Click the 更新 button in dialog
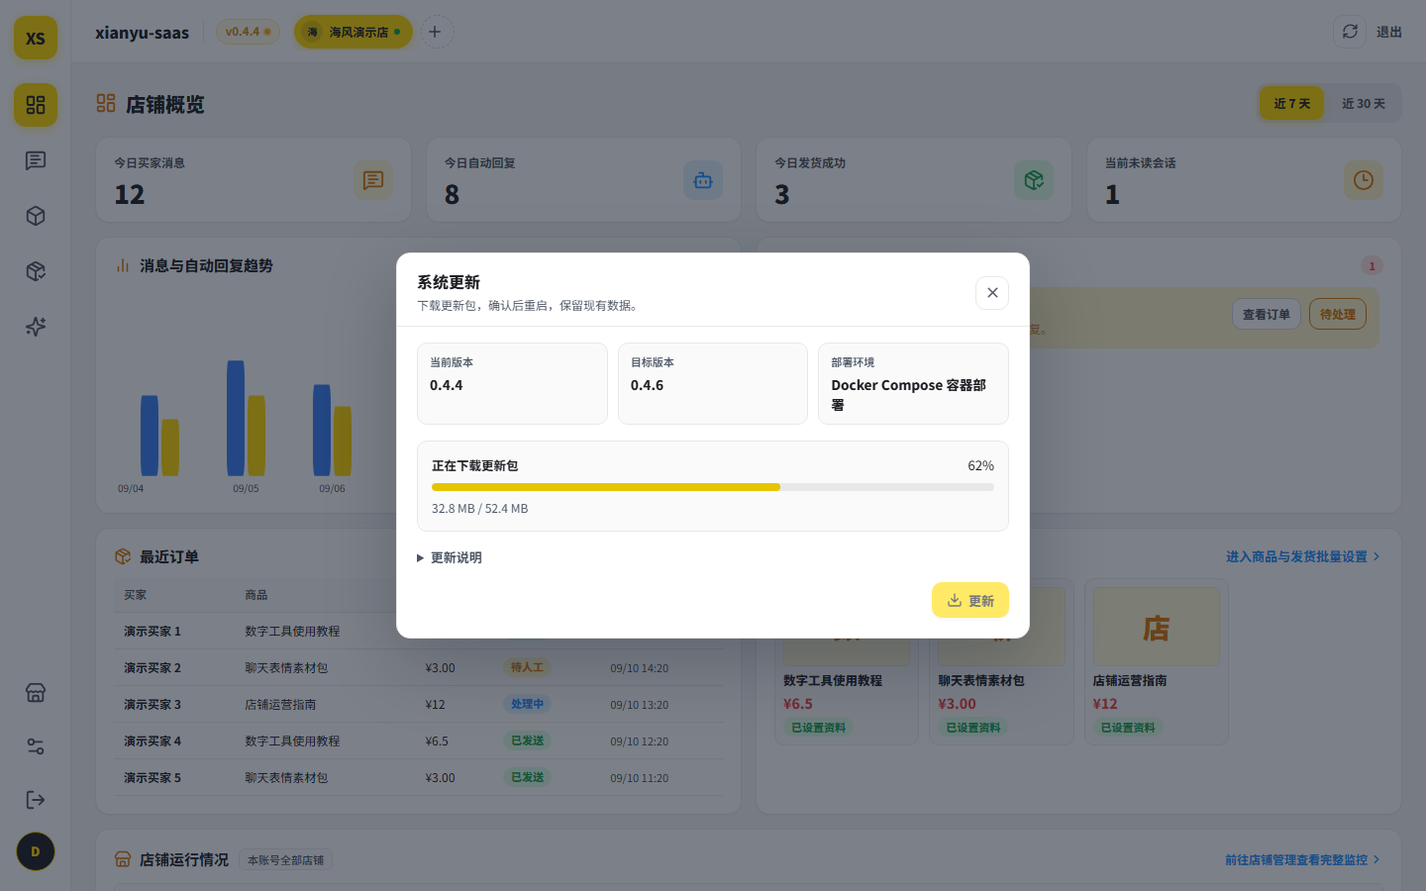Screen dimensions: 1426x891 [x=970, y=600]
